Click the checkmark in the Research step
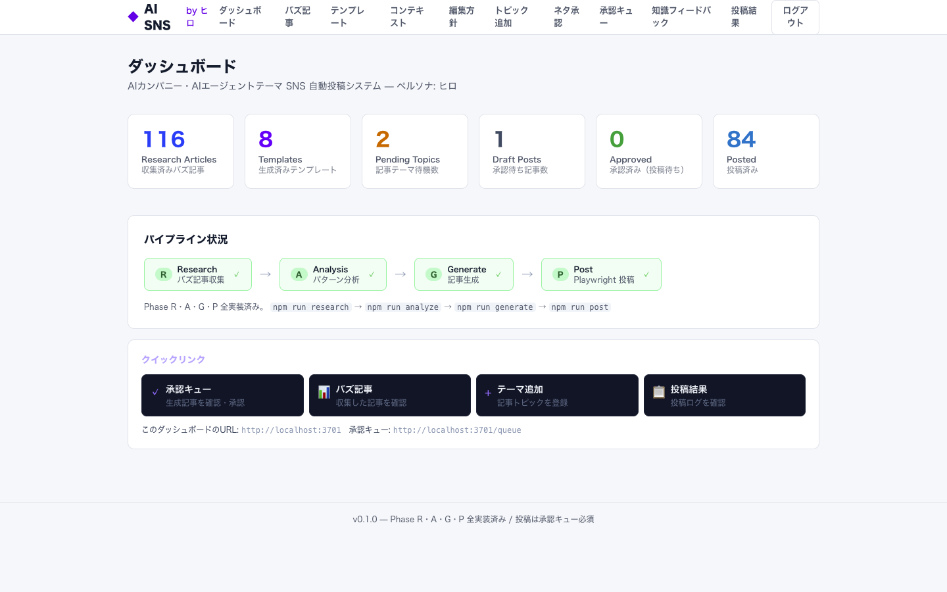This screenshot has height=592, width=947. point(237,274)
